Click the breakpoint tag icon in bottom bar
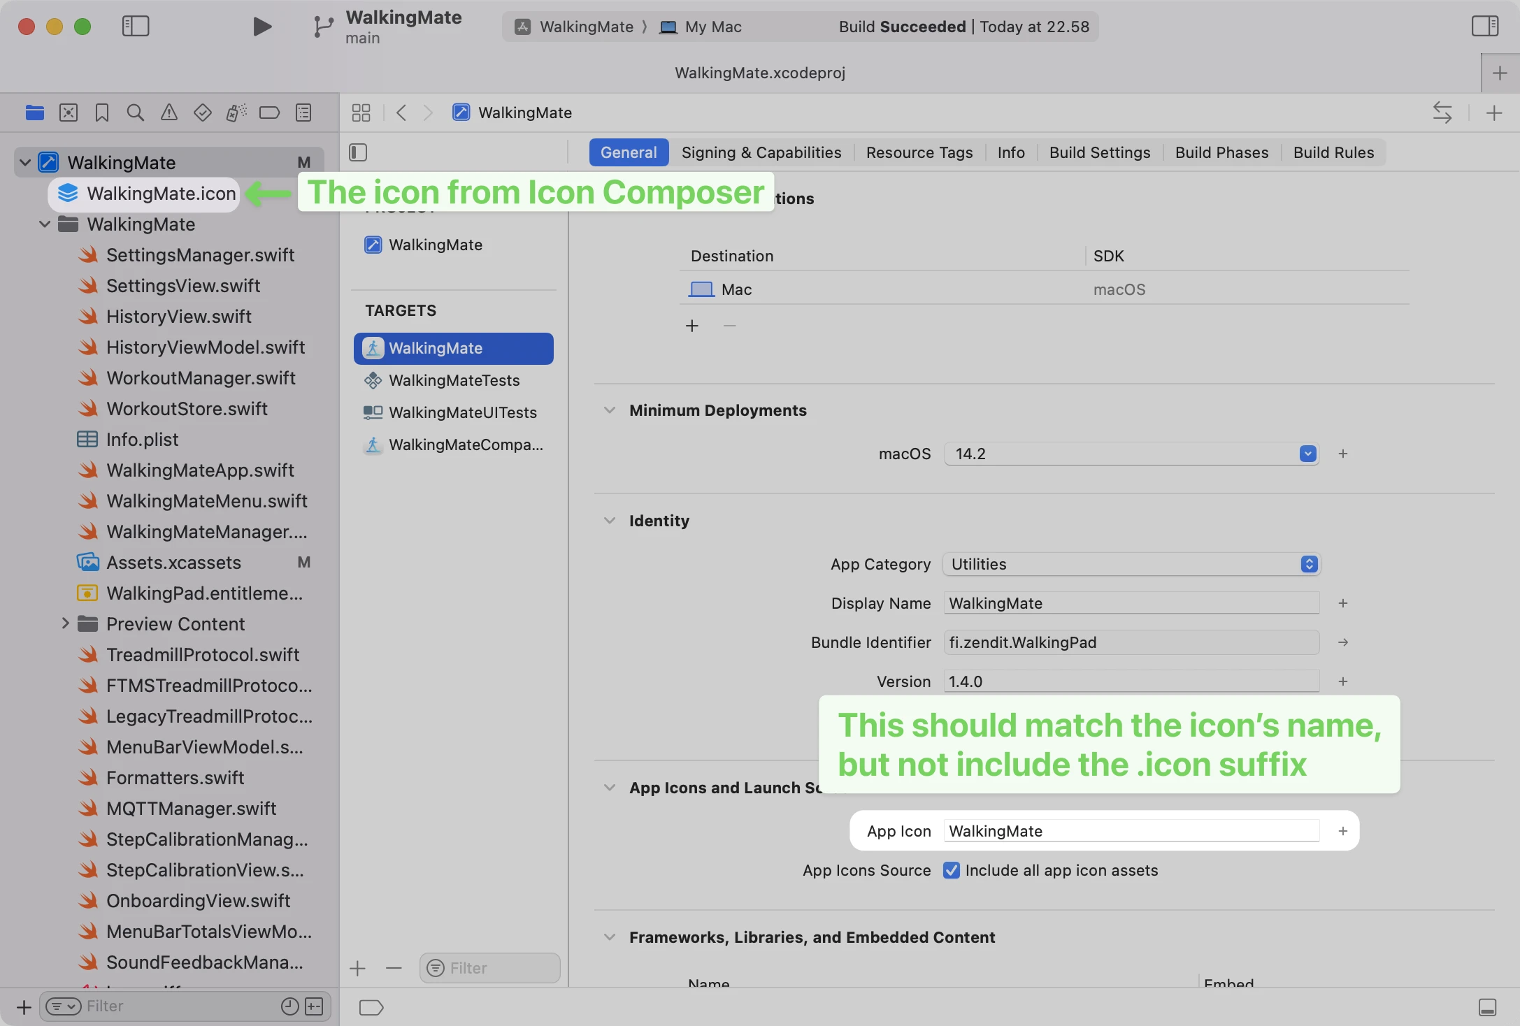Viewport: 1520px width, 1026px height. [x=371, y=1007]
